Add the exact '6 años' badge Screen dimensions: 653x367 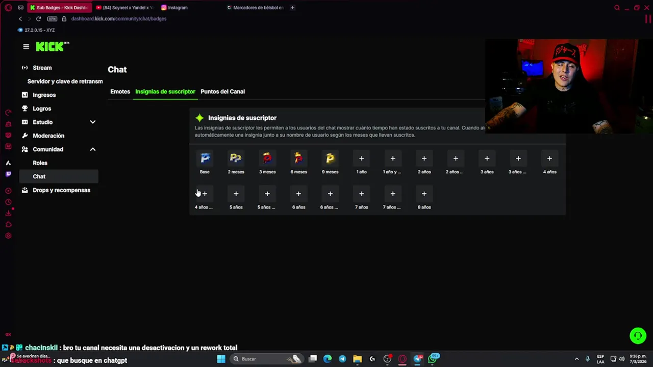tap(298, 194)
